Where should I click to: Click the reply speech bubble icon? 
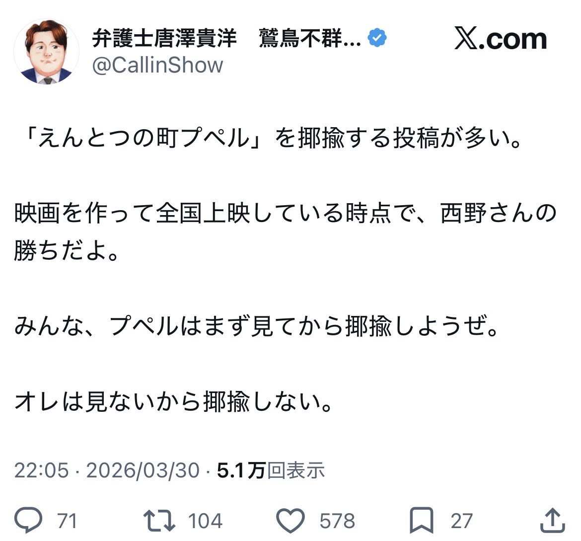(28, 521)
